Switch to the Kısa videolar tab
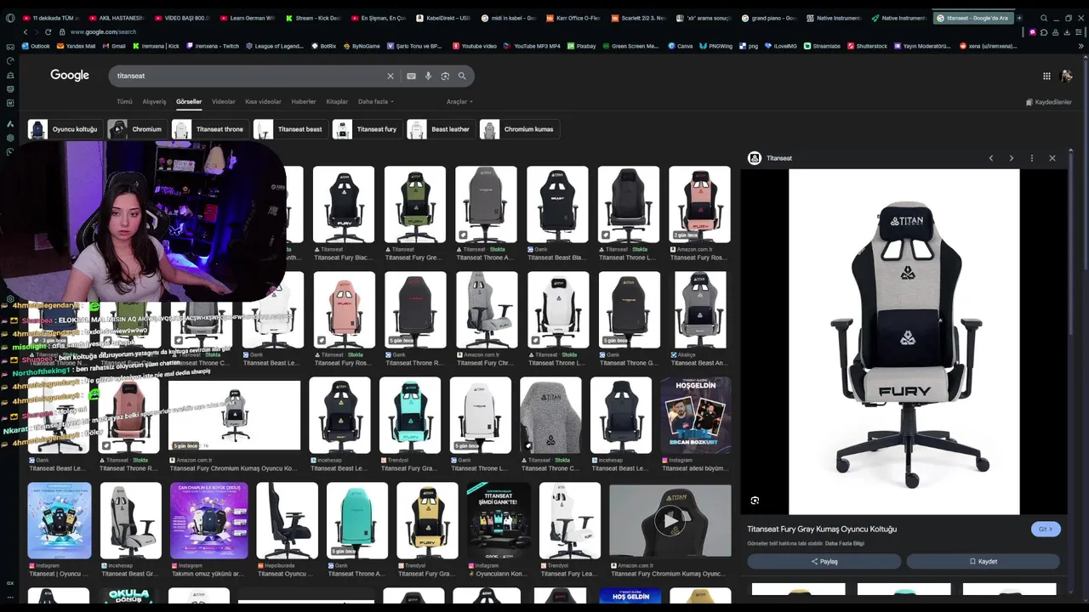 pyautogui.click(x=263, y=102)
